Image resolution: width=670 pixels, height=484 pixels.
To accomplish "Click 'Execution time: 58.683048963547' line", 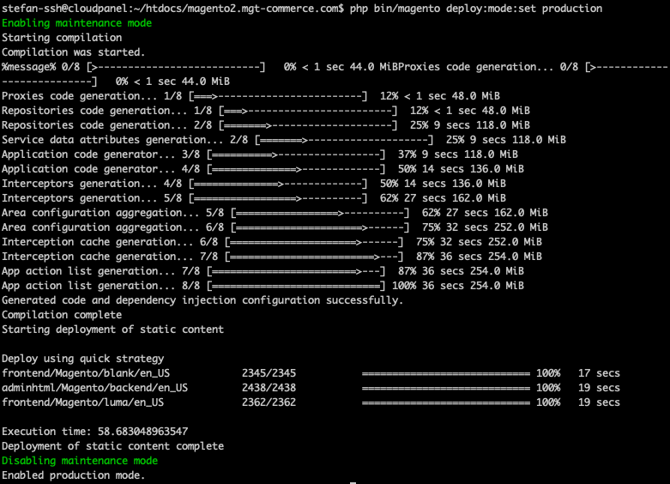I will tap(95, 432).
